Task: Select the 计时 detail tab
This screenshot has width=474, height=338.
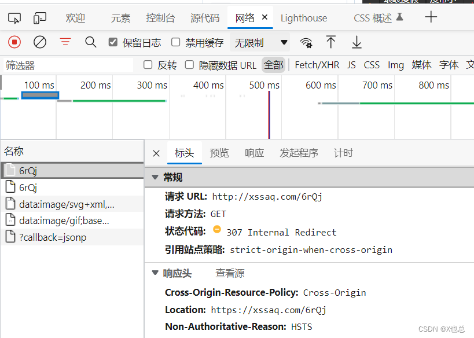Action: (343, 153)
